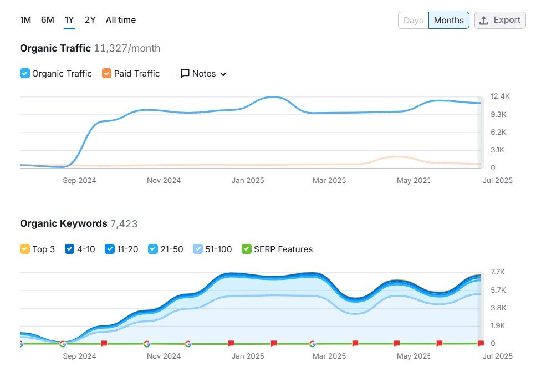Switch chart granularity to Days

click(414, 21)
